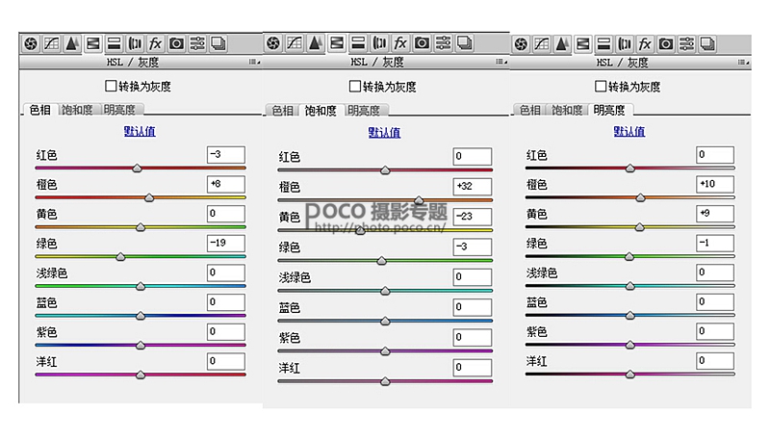Viewport: 770px width, 441px height.
Task: Open Tone Curve icon in the Saturation panel
Action: click(295, 43)
